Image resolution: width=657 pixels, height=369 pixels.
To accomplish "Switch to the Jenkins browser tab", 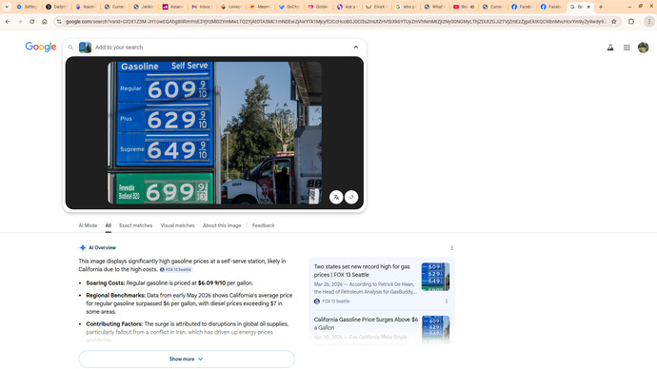I will [143, 7].
